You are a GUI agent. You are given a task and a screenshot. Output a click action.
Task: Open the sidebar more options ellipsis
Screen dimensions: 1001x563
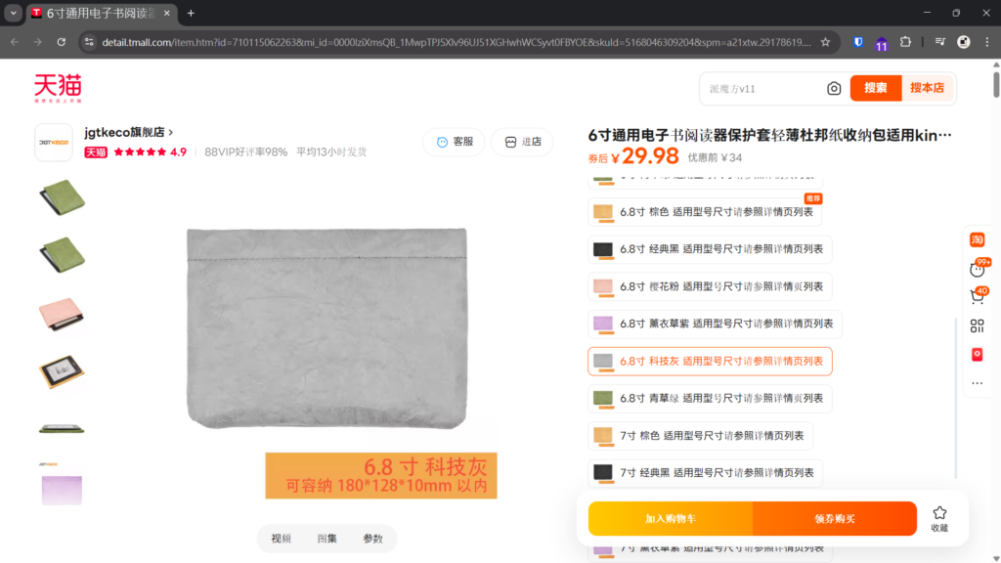[977, 383]
